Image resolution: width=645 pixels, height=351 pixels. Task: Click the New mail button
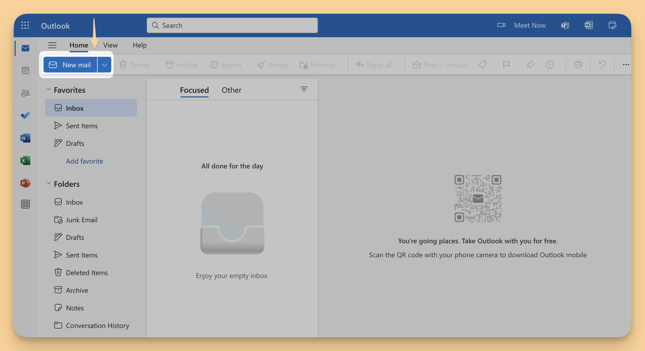tap(70, 65)
